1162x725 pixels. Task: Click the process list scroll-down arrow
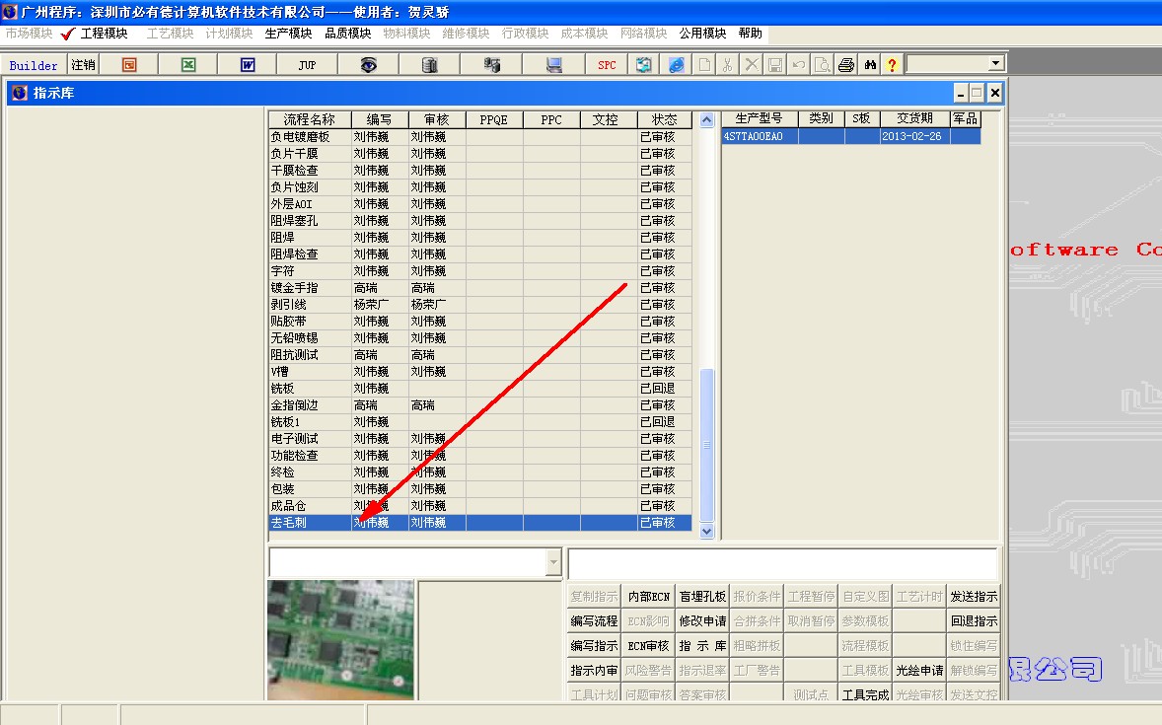tap(706, 531)
